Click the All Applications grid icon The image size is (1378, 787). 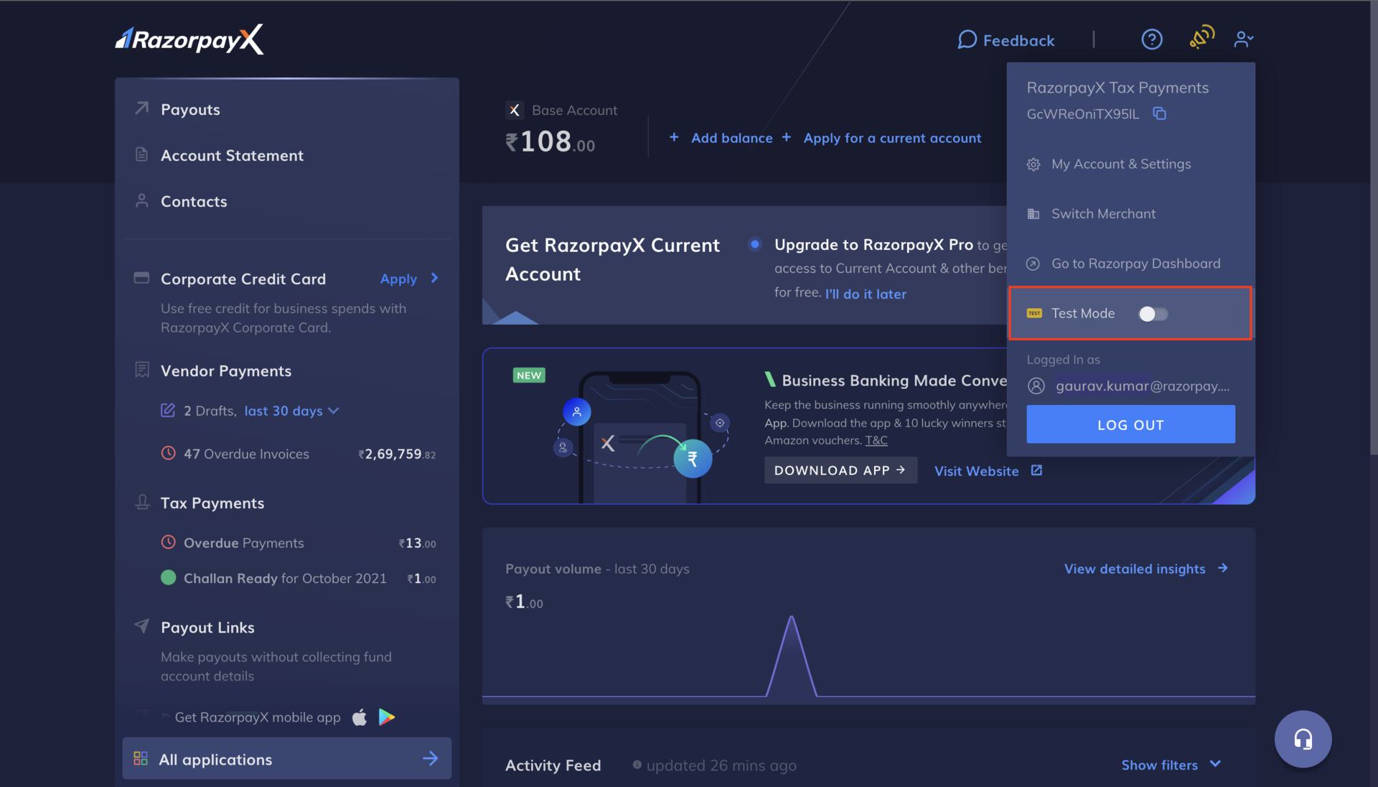point(139,758)
